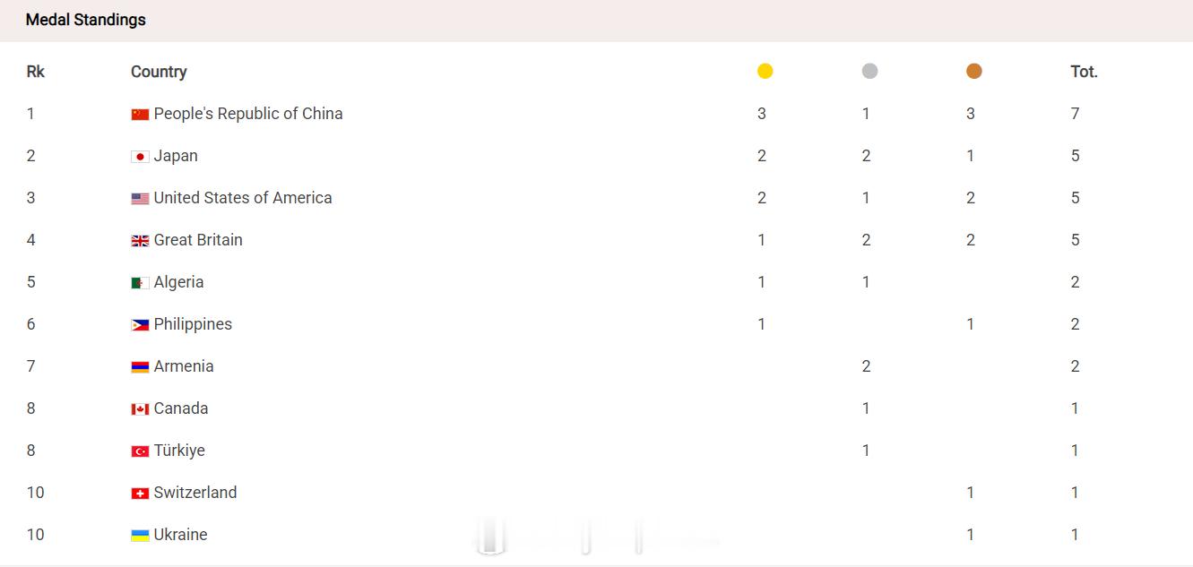Image resolution: width=1193 pixels, height=567 pixels.
Task: Click the bronze medal column header
Action: 974,72
